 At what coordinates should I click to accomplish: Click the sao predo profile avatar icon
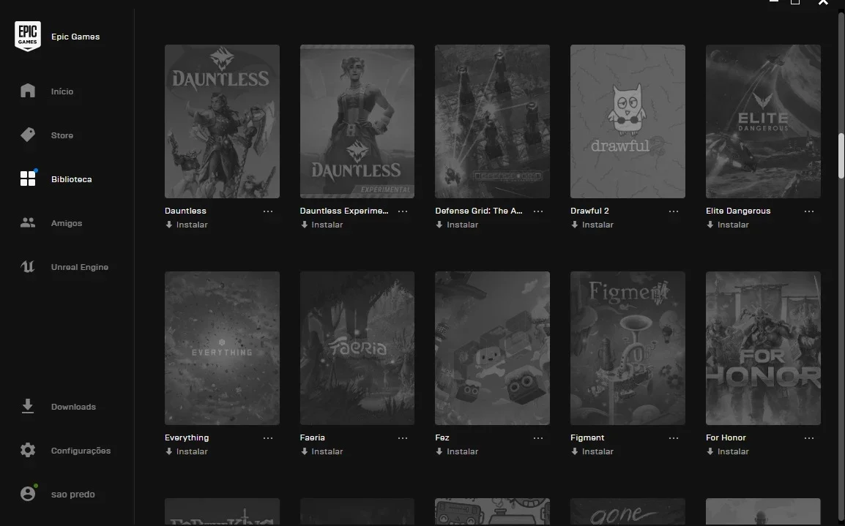28,494
